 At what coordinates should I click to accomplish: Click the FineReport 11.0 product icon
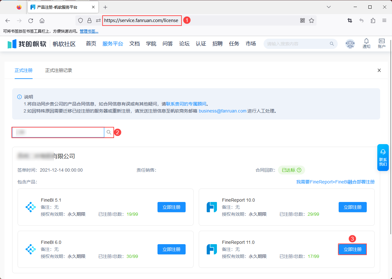(x=212, y=249)
